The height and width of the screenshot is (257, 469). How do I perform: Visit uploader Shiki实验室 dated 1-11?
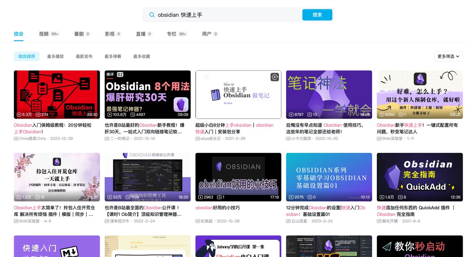click(392, 138)
